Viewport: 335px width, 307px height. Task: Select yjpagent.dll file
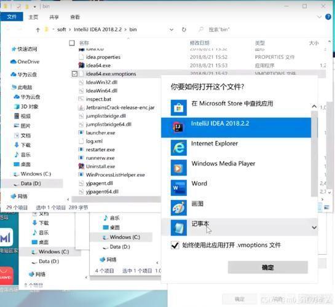click(x=100, y=183)
